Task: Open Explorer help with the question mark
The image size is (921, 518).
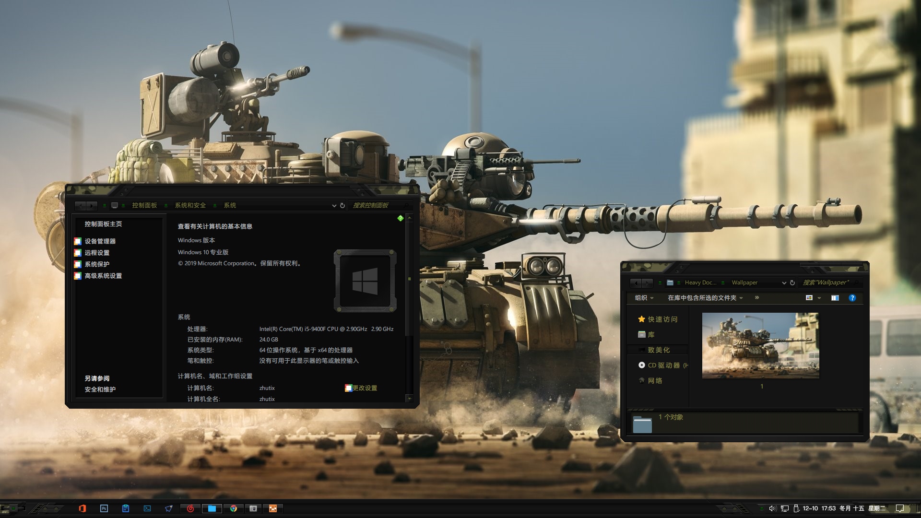Action: tap(852, 298)
